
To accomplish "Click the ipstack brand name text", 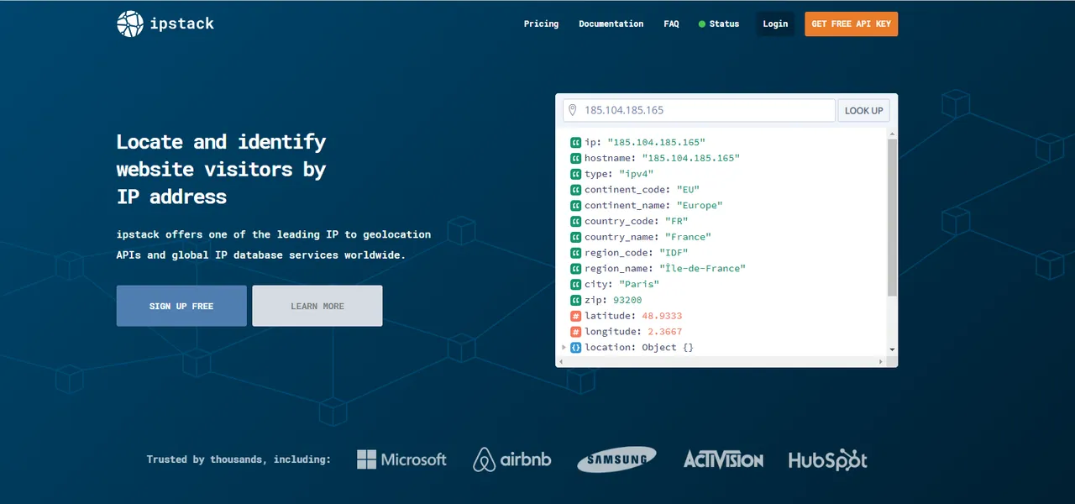I will (x=182, y=24).
